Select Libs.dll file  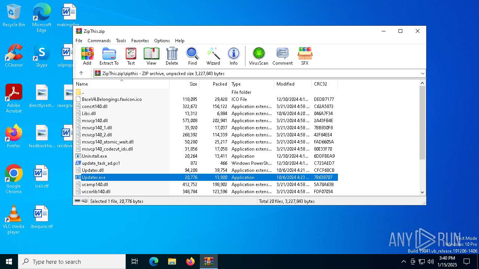(206, 114)
